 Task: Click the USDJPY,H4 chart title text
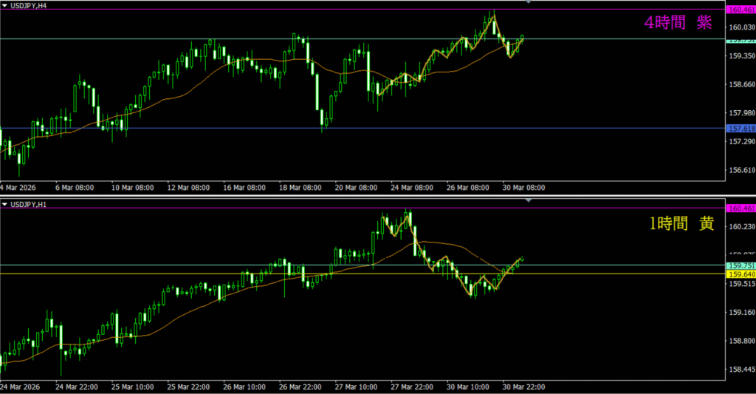coord(32,4)
